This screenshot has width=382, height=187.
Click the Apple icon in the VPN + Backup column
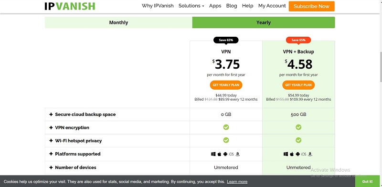[292, 154]
